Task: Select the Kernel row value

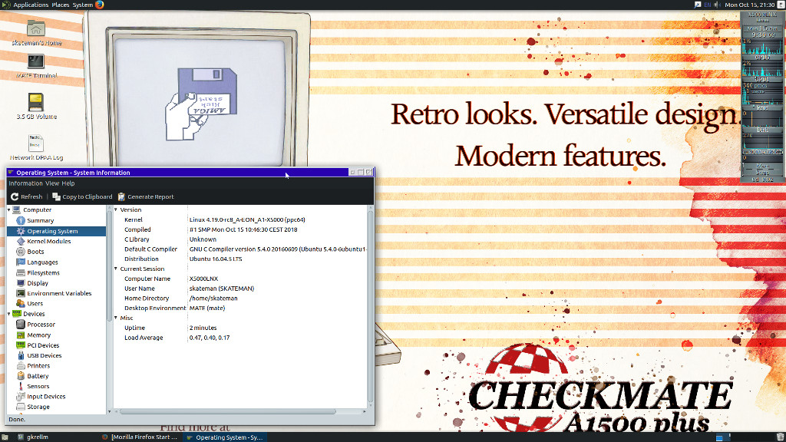Action: pos(247,219)
